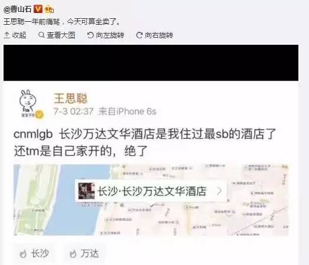The width and height of the screenshot is (309, 265).
Task: Click the counter-clockwise rotate arrow icon
Action: point(90,35)
